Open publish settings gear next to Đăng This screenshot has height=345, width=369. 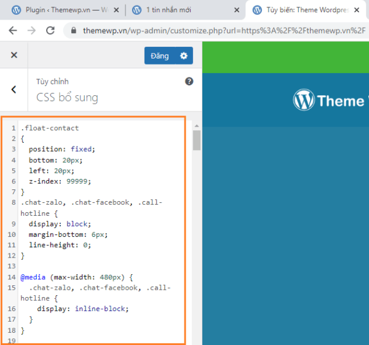183,56
